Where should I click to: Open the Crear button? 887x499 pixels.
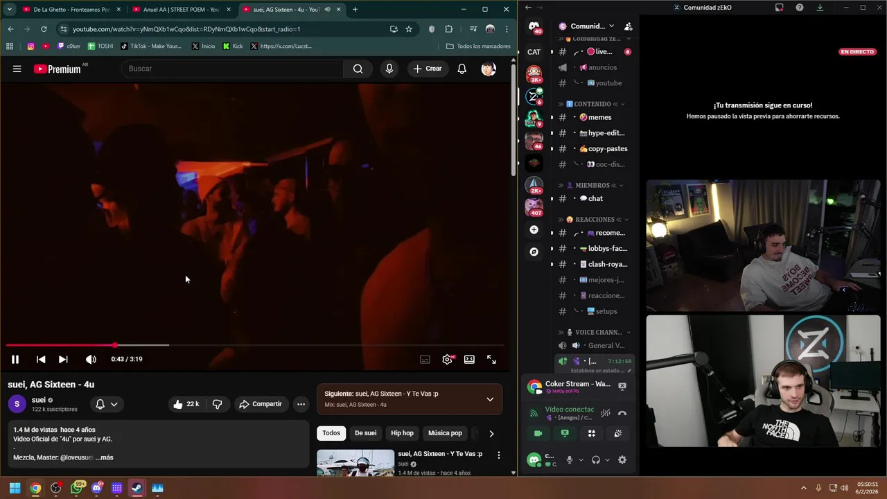point(428,69)
